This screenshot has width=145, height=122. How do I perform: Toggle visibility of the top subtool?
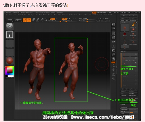coord(136,54)
